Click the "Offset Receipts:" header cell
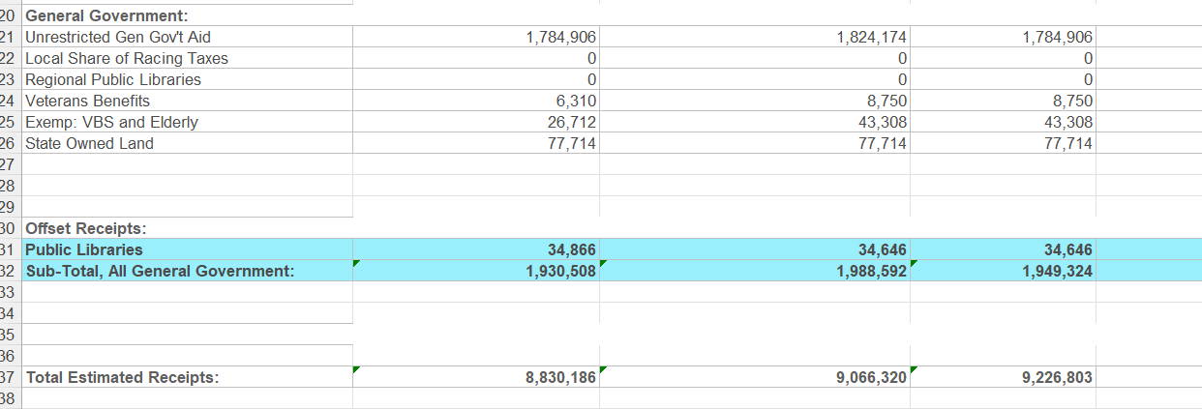This screenshot has width=1202, height=409. (86, 228)
